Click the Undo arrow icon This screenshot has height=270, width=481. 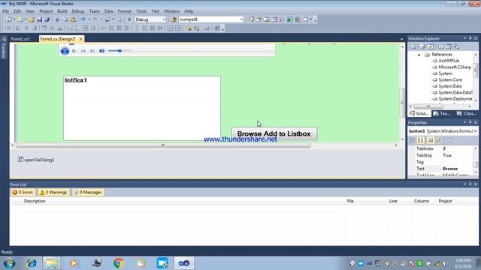tap(83, 19)
